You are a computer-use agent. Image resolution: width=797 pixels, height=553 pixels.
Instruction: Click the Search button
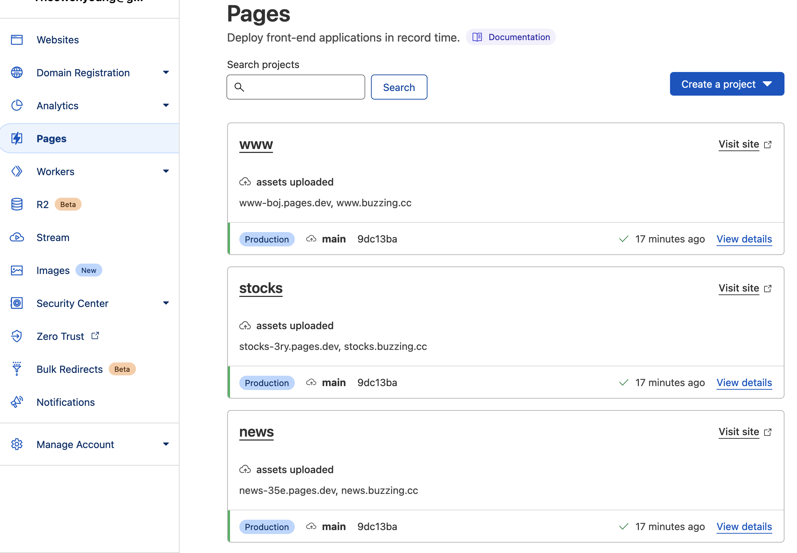coord(399,87)
